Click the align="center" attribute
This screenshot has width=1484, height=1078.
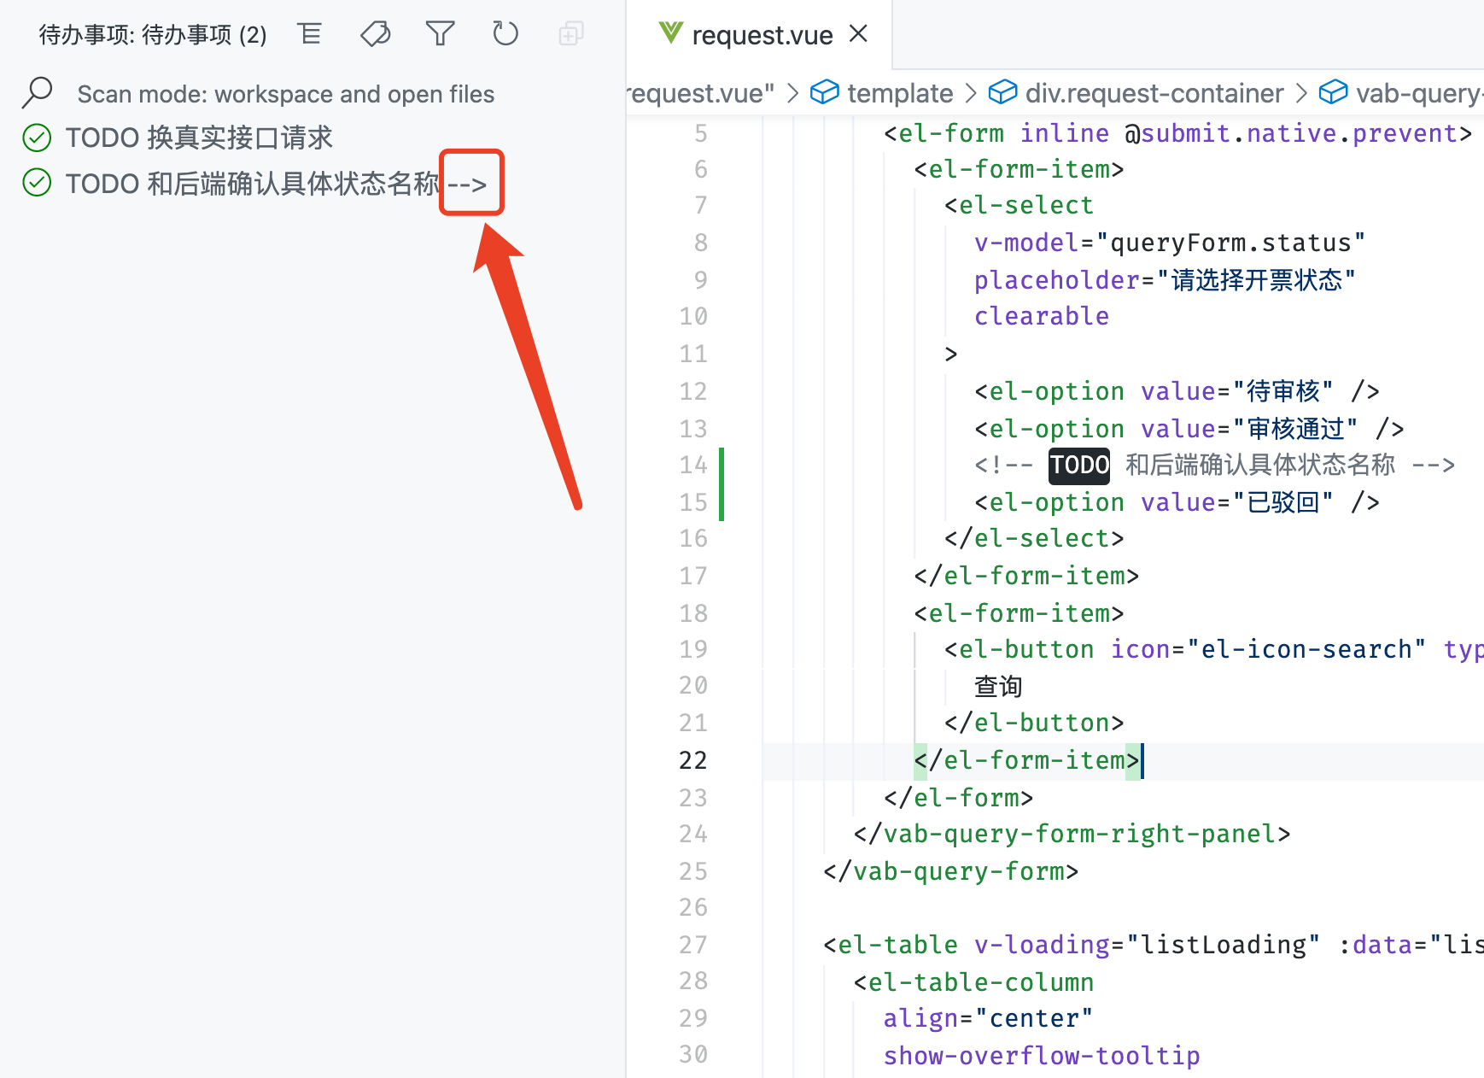point(988,1018)
